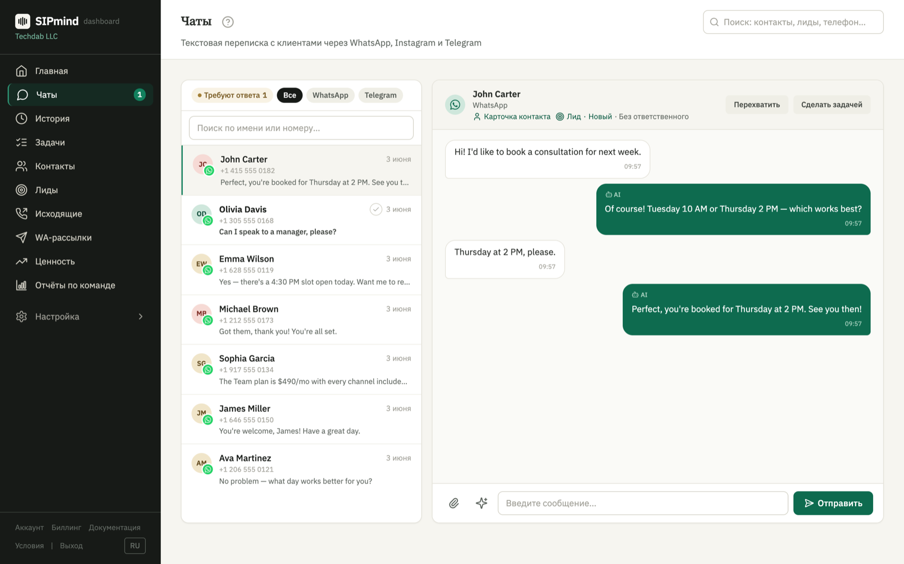The width and height of the screenshot is (904, 564).
Task: Open the Michael Brown chat
Action: [x=301, y=320]
